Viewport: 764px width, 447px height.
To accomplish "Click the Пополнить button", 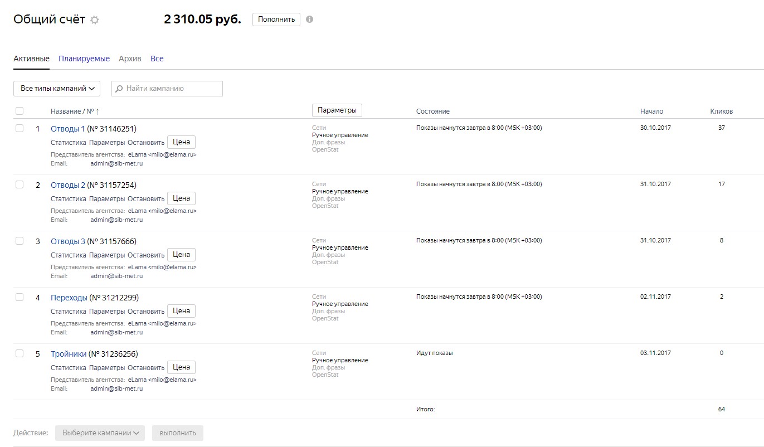I will pyautogui.click(x=276, y=20).
